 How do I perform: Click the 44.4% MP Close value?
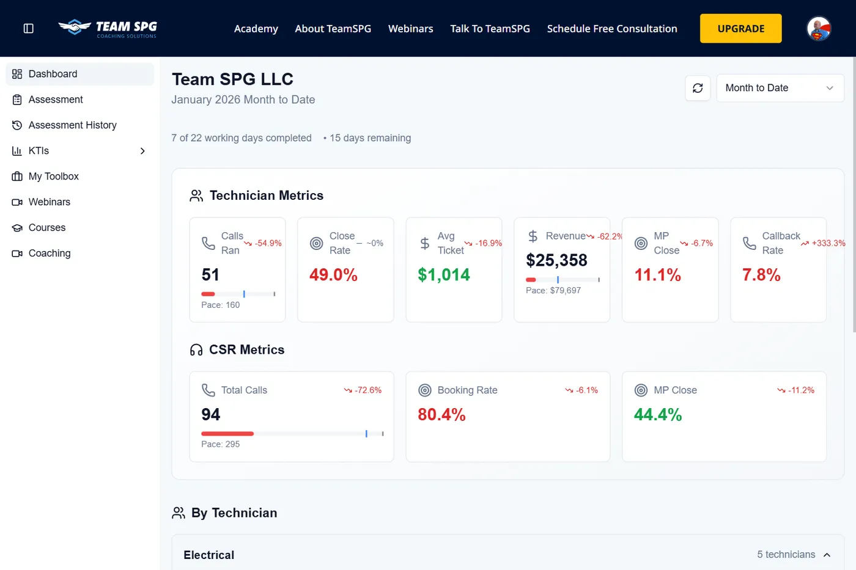(x=658, y=415)
